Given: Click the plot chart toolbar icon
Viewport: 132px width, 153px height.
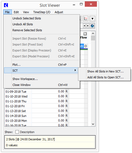Looking at the screenshot, I should point(86,19).
